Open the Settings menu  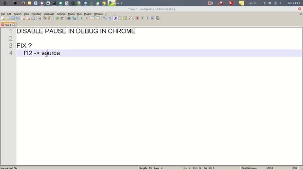61,14
